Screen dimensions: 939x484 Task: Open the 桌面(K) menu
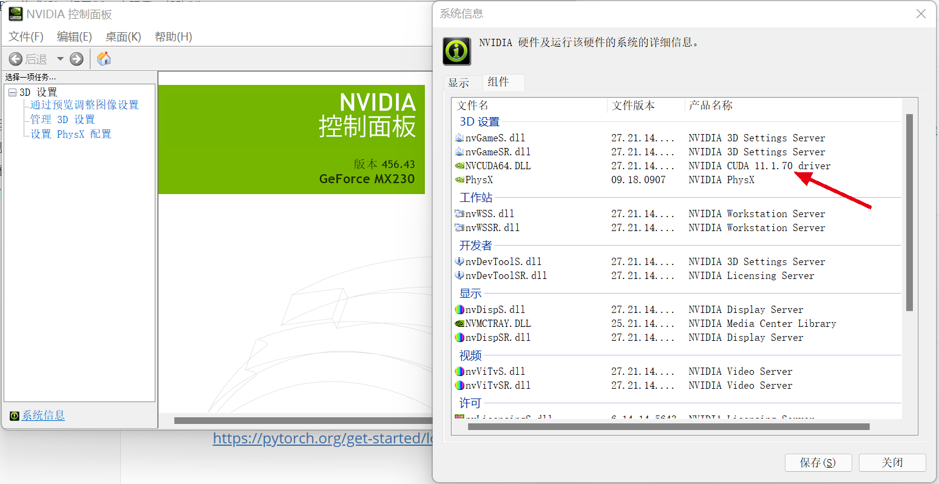123,36
